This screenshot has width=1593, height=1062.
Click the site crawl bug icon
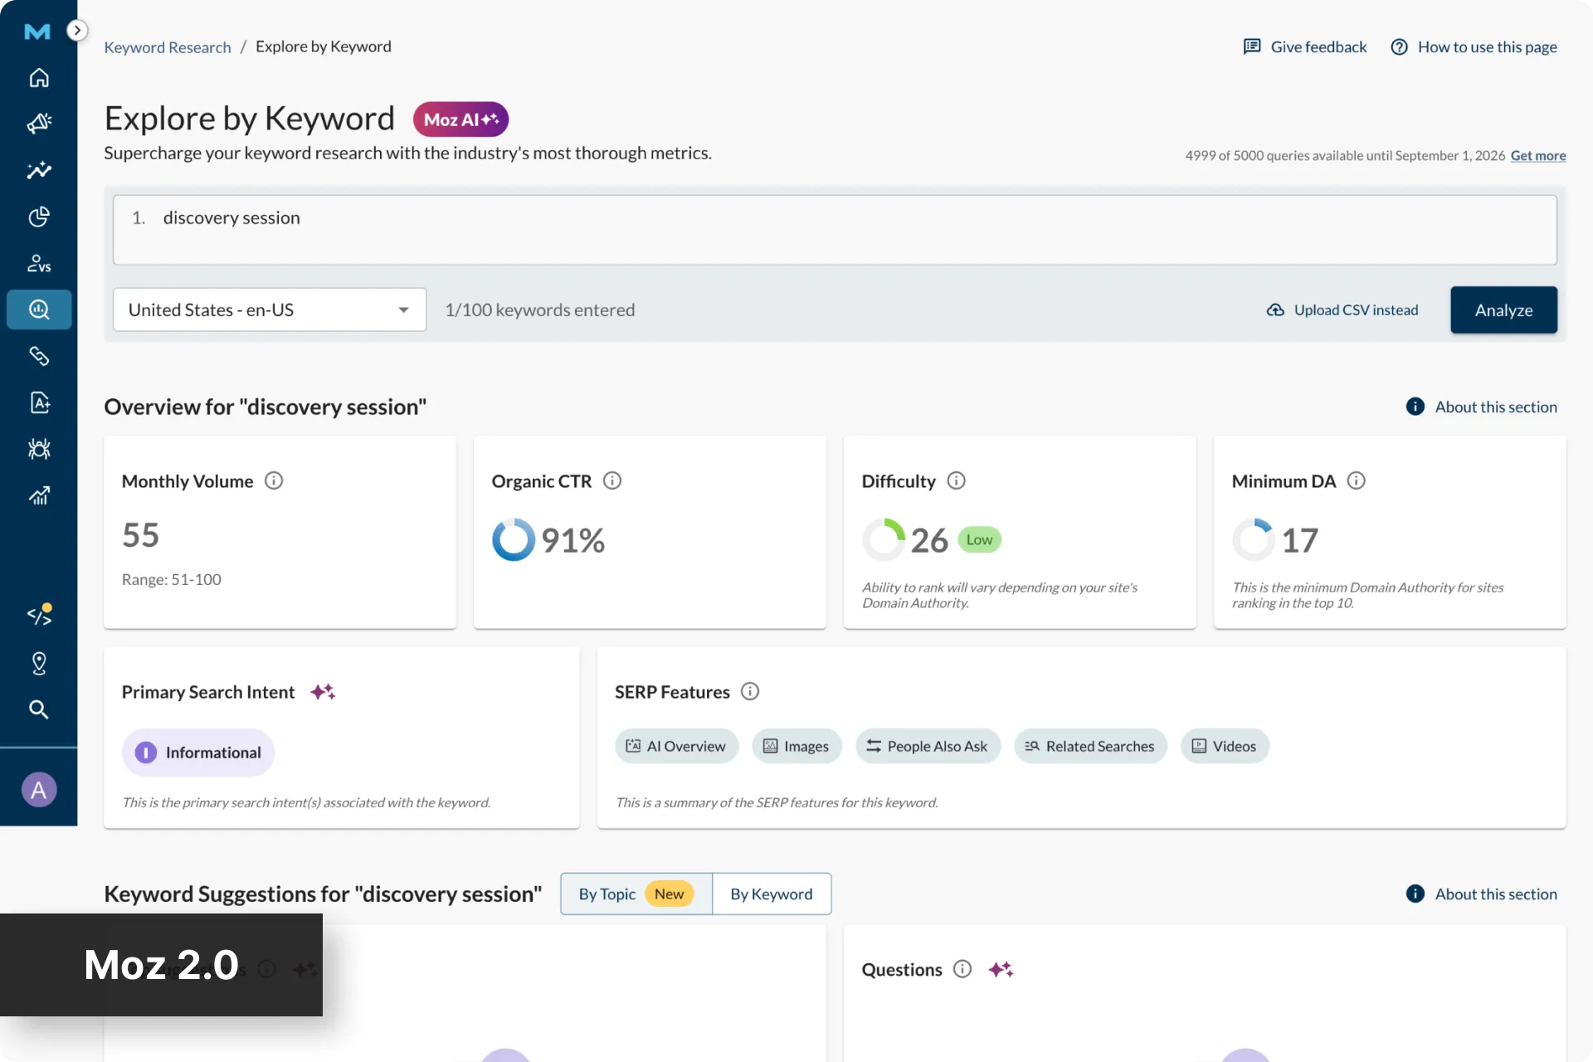click(x=39, y=449)
